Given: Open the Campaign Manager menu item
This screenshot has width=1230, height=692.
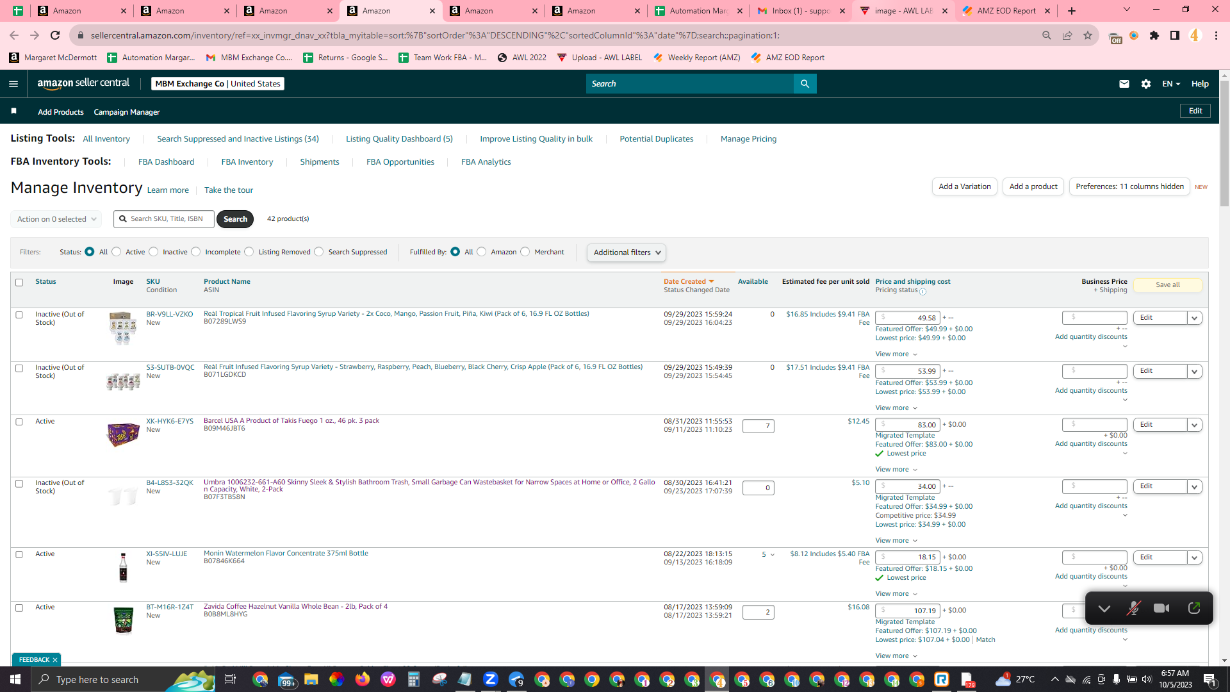Looking at the screenshot, I should [127, 112].
